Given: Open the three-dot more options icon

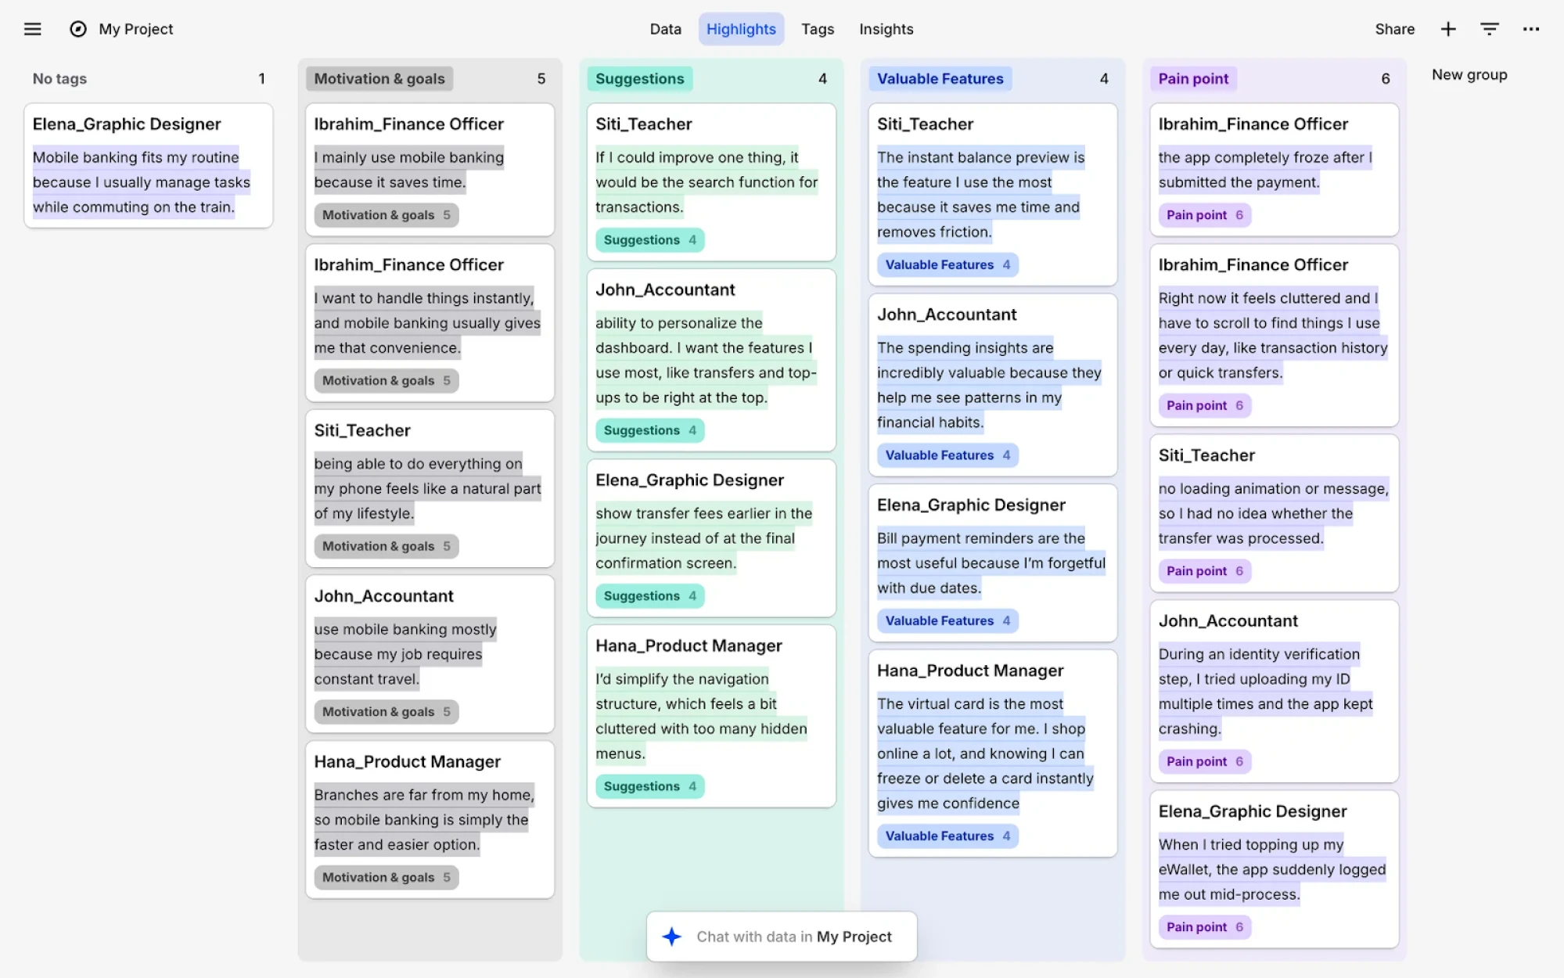Looking at the screenshot, I should tap(1530, 29).
